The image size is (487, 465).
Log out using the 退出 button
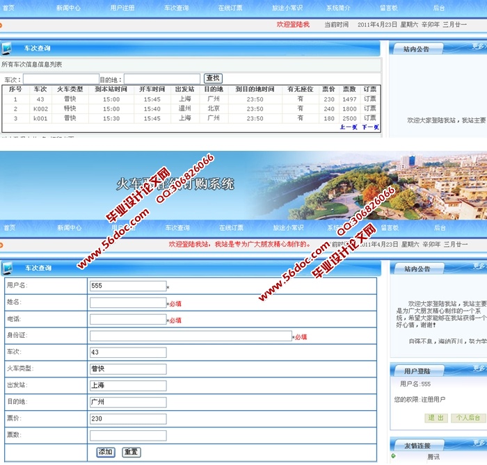pyautogui.click(x=436, y=418)
